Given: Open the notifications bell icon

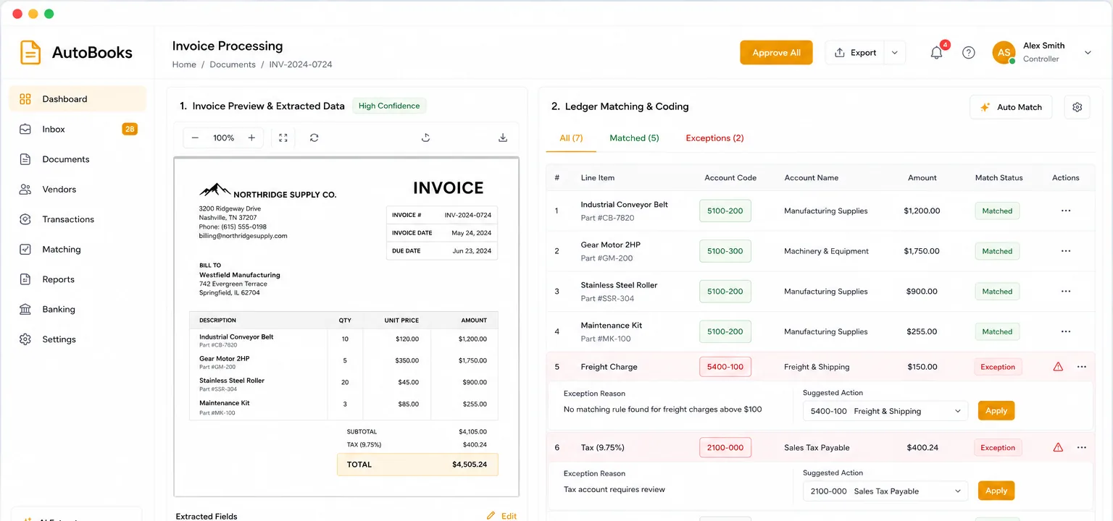Looking at the screenshot, I should coord(936,53).
